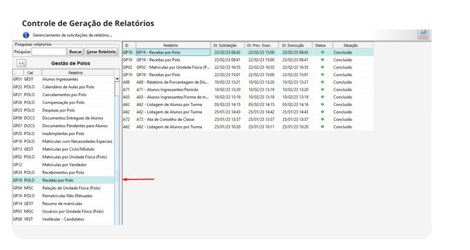Select Inadimplentes por Polo report

pos(63,134)
